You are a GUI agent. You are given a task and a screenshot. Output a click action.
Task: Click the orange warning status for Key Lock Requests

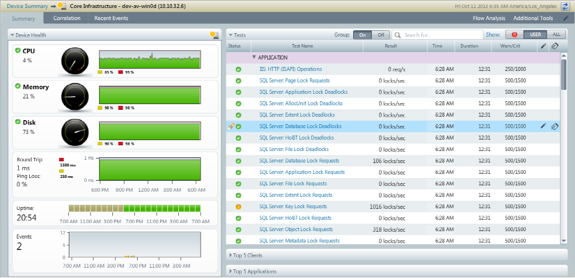(x=238, y=206)
